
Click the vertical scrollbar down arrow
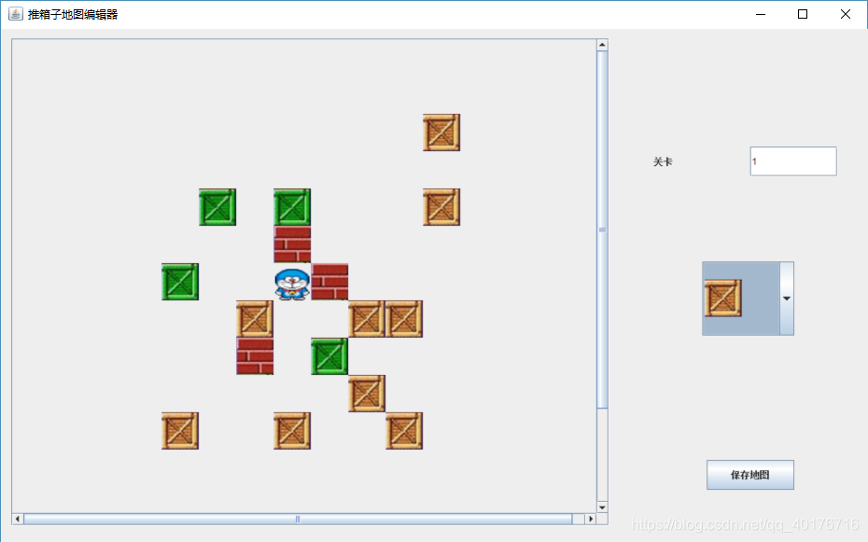602,507
